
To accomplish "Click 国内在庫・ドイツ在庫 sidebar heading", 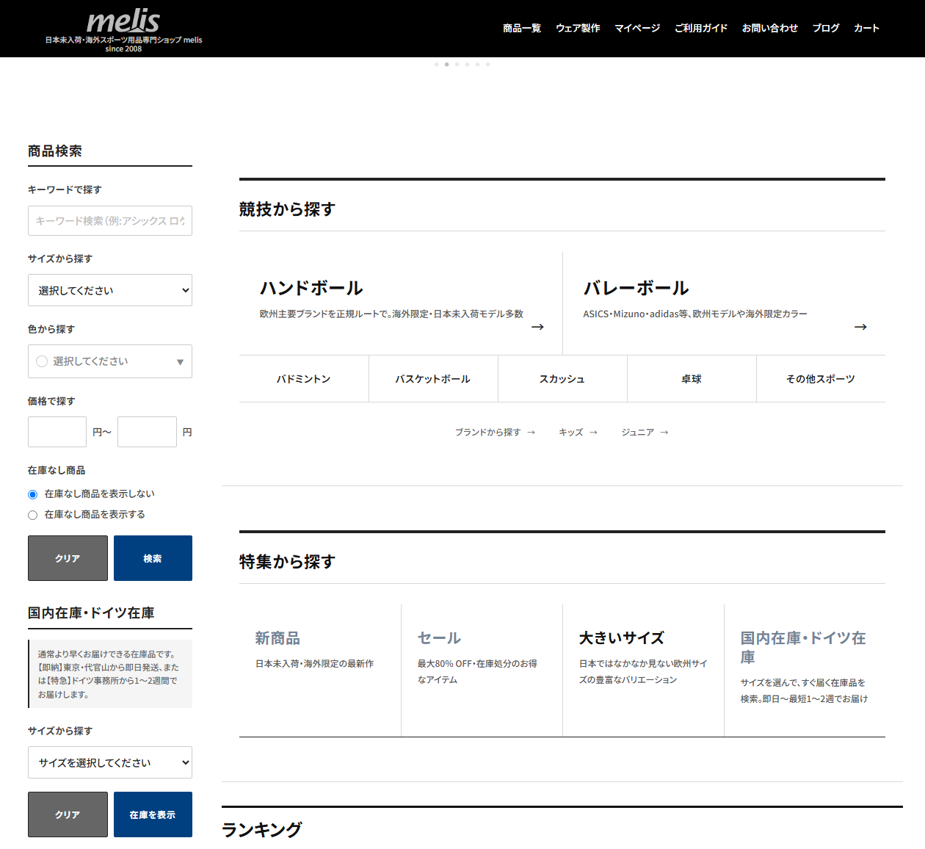I will 91,613.
